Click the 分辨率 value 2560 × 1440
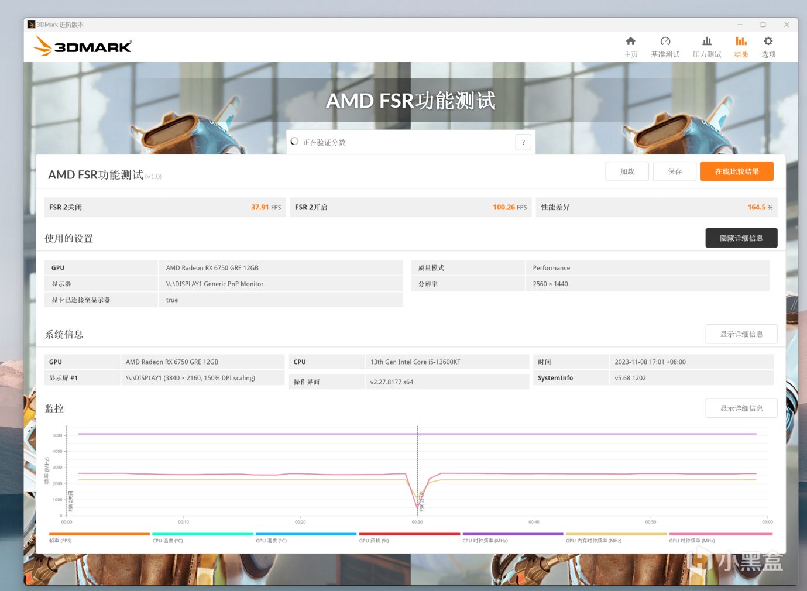807x591 pixels. pyautogui.click(x=550, y=284)
